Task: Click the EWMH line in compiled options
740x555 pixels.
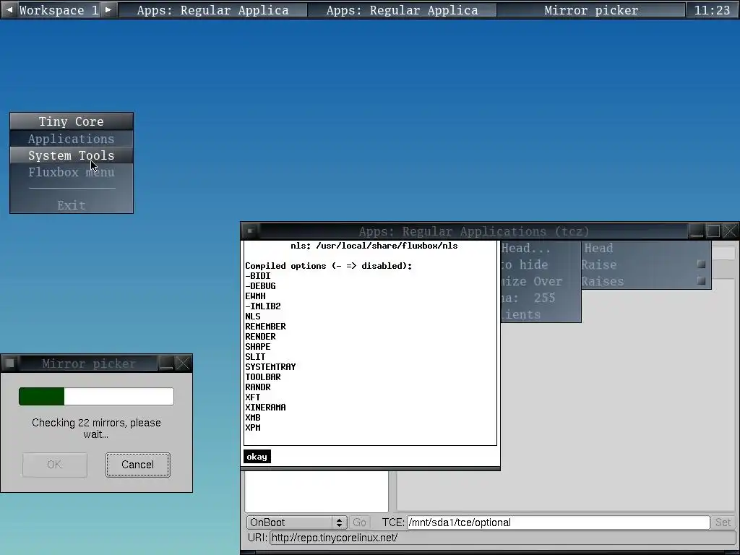Action: 255,296
